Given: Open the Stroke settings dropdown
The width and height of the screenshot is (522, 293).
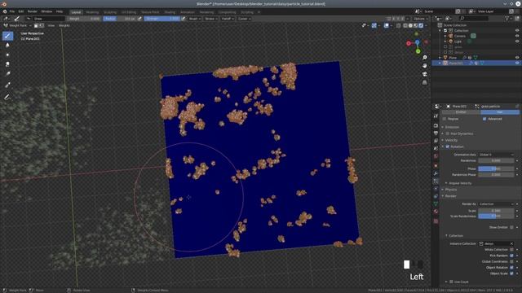Looking at the screenshot, I should point(211,19).
